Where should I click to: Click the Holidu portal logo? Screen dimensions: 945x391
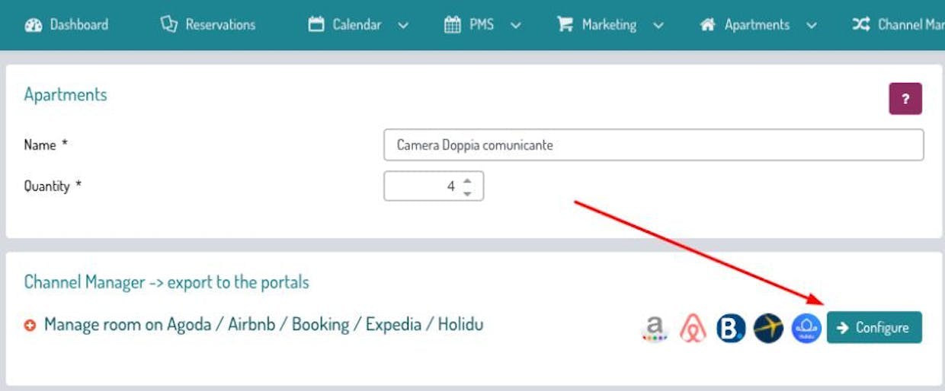tap(806, 328)
